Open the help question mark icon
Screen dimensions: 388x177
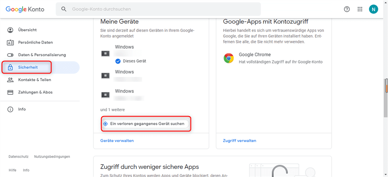tap(347, 9)
